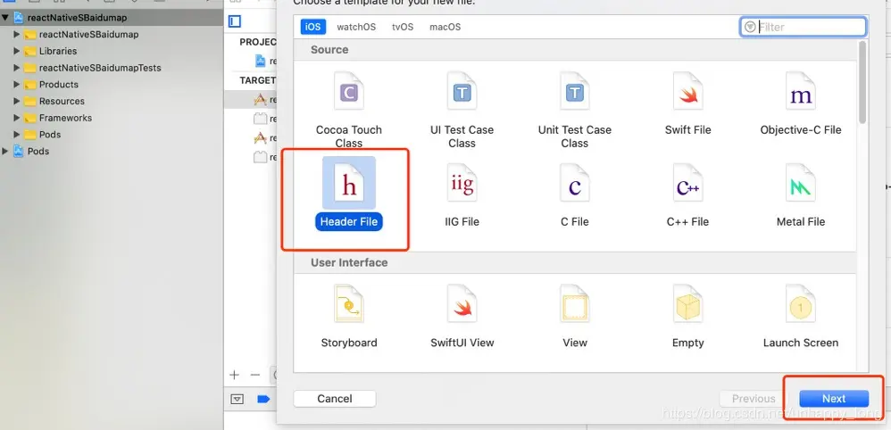Choose the Launch Screen template
Image resolution: width=891 pixels, height=430 pixels.
tap(801, 317)
